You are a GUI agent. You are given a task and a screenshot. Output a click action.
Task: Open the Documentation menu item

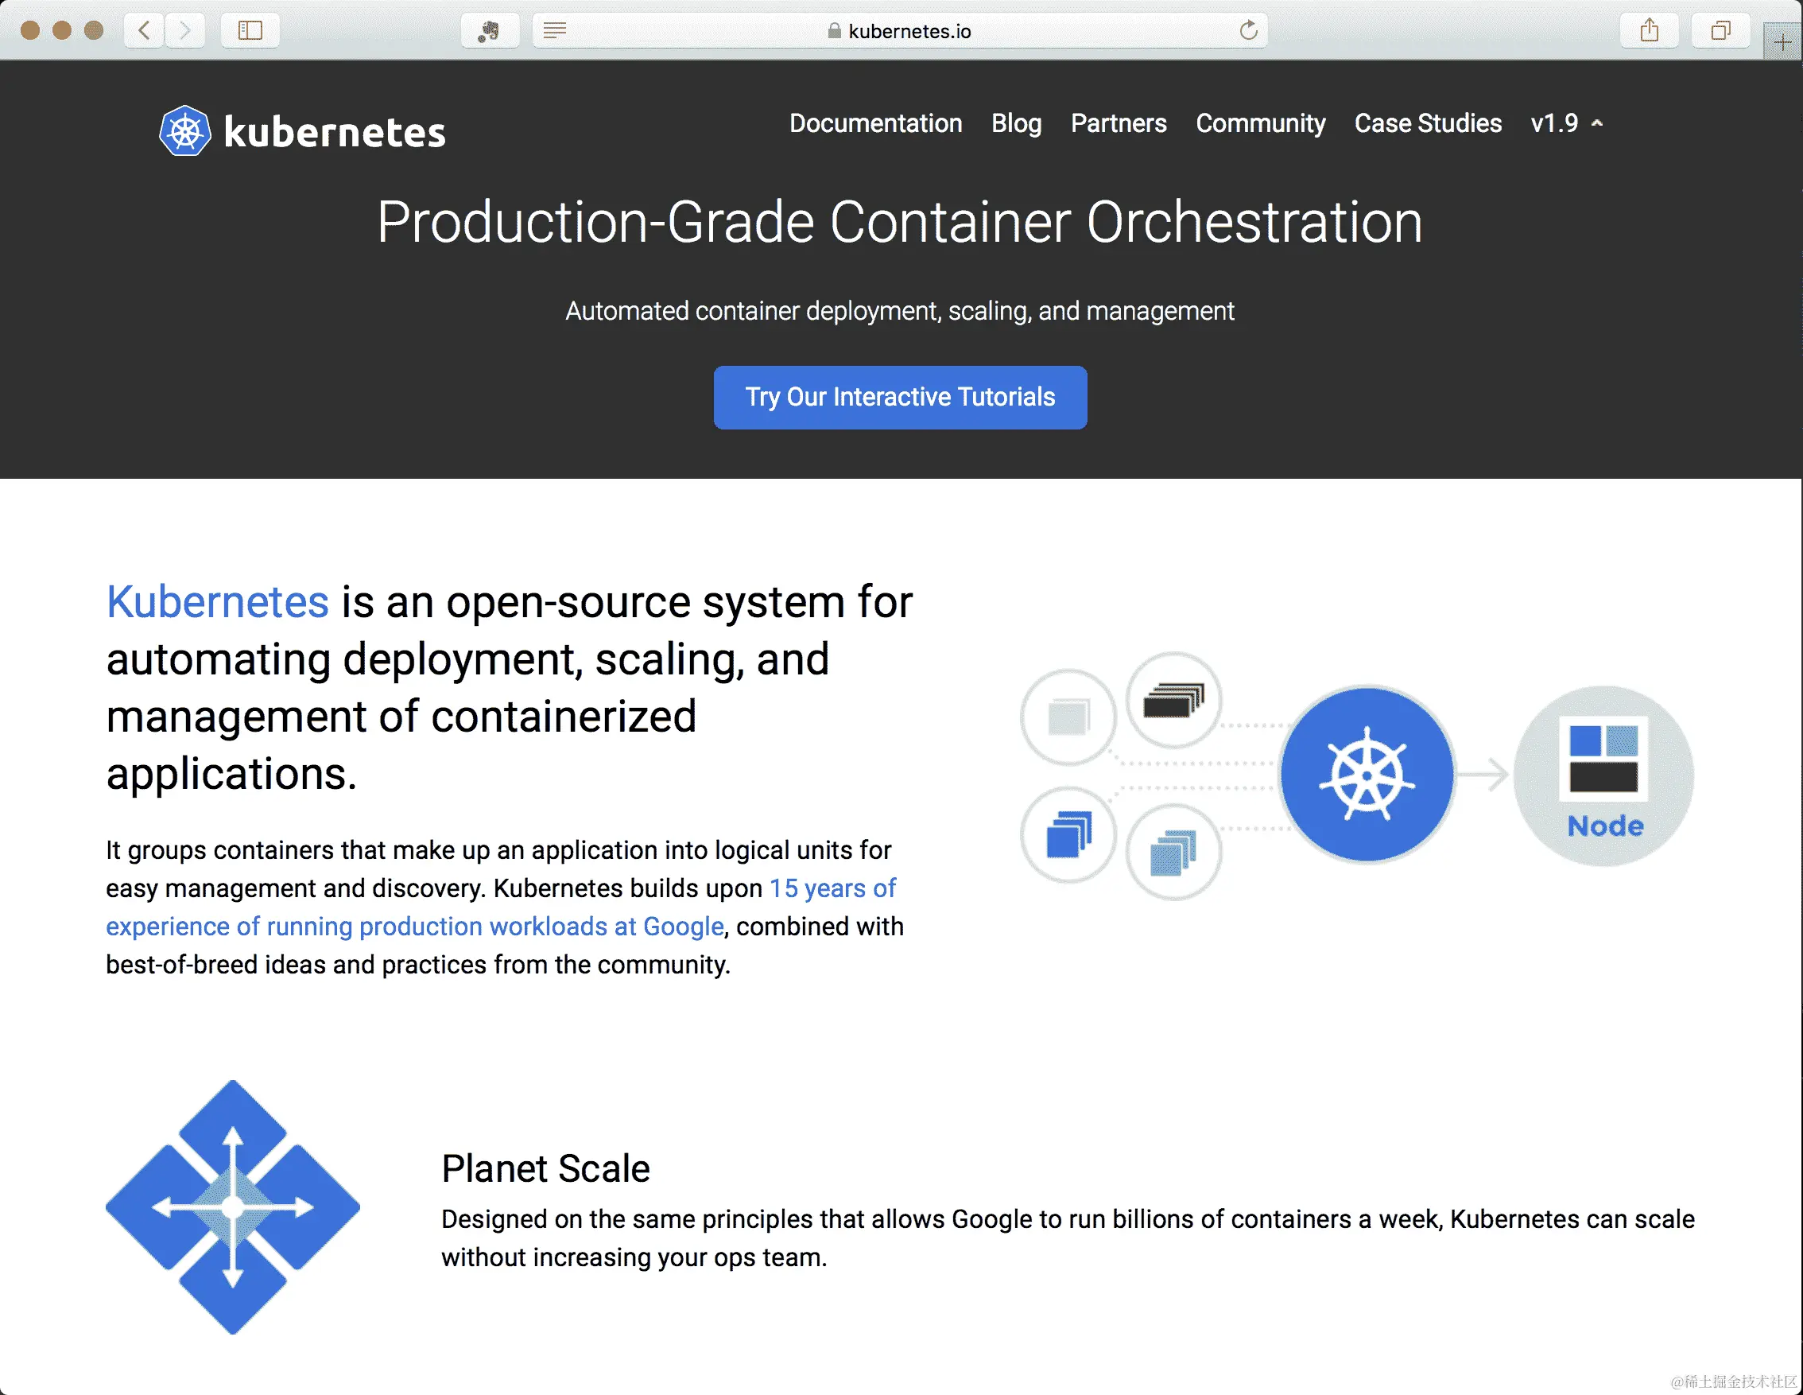click(x=875, y=123)
